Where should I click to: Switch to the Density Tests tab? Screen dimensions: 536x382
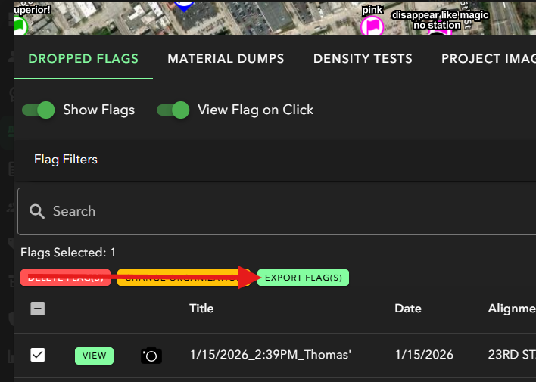tap(363, 59)
